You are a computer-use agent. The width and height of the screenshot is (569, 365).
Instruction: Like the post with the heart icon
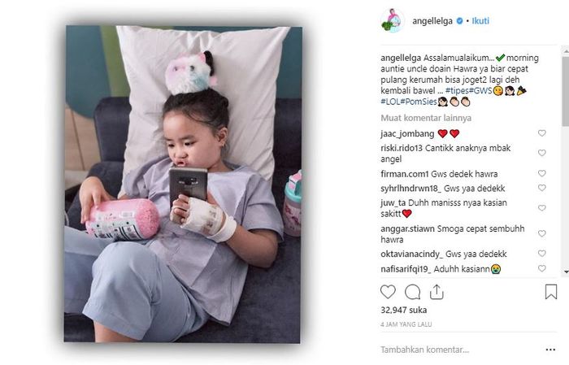[388, 292]
